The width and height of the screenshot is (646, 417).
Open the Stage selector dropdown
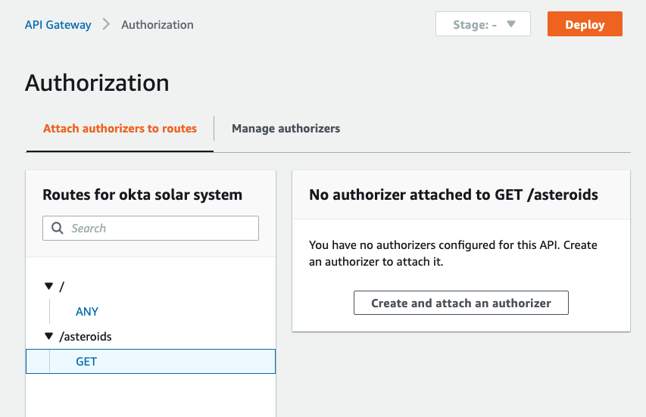tap(483, 24)
